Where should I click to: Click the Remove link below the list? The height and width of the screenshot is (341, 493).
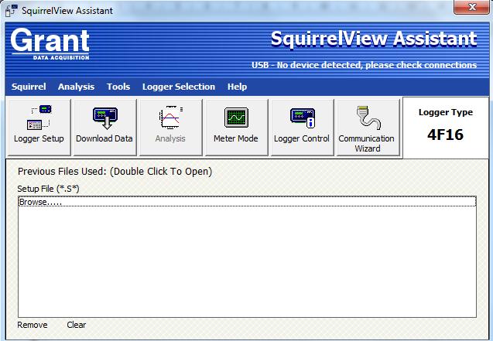(33, 325)
